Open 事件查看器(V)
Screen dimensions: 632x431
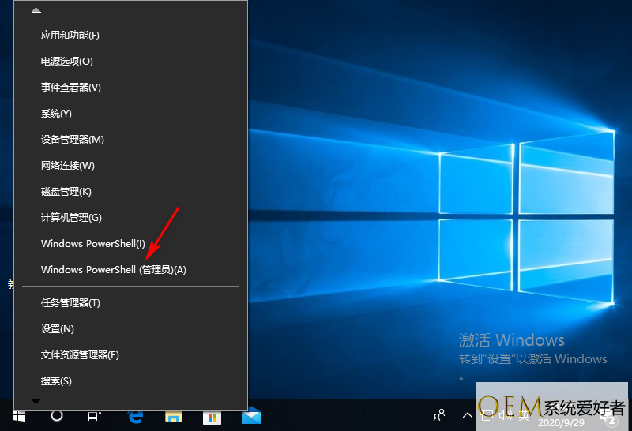tap(71, 88)
